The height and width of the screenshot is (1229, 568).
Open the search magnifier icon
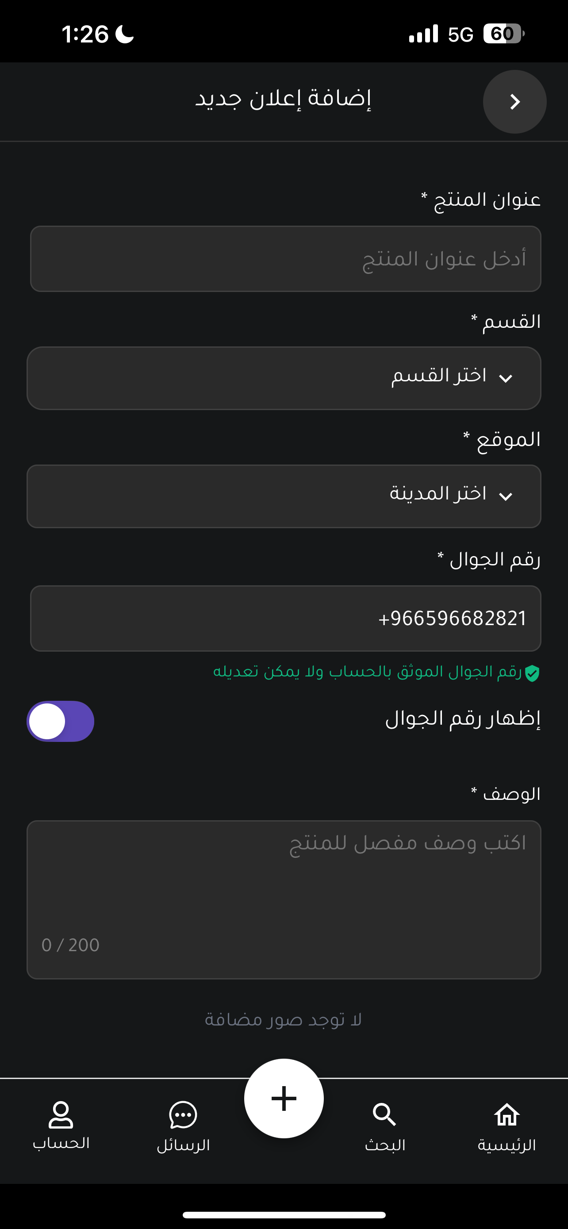point(384,1115)
